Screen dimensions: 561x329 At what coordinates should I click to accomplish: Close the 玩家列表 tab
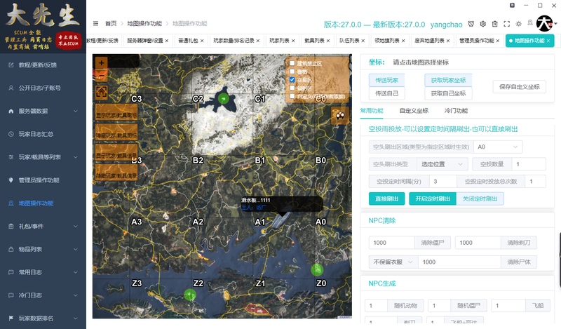click(293, 41)
